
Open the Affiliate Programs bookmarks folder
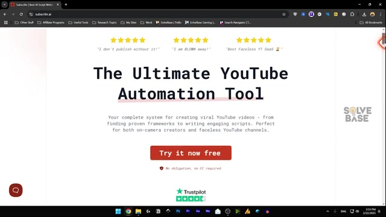[x=51, y=22]
